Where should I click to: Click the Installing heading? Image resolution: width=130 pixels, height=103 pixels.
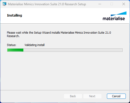click(x=14, y=16)
